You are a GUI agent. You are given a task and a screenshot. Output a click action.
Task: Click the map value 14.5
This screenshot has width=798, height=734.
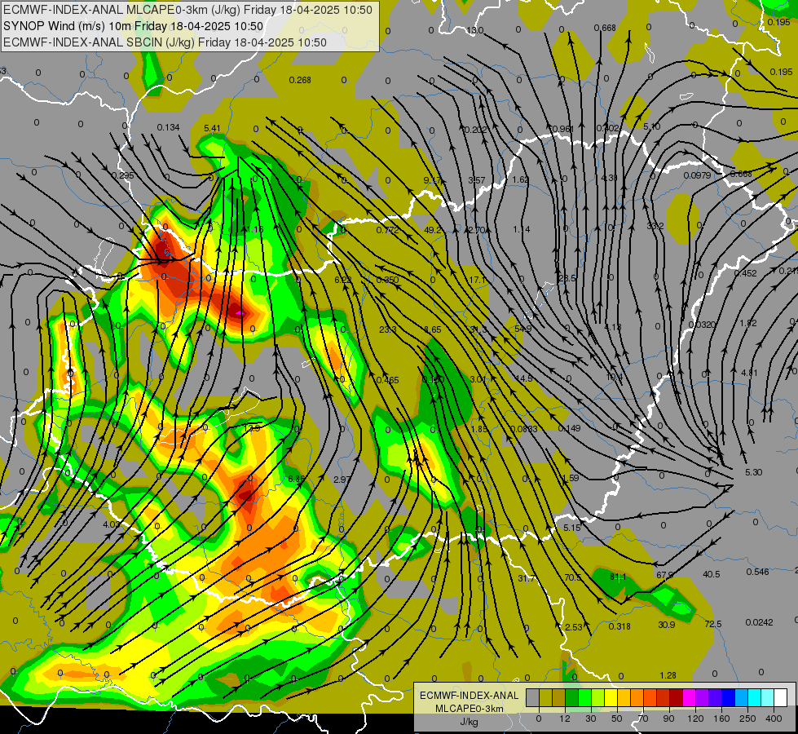(523, 378)
